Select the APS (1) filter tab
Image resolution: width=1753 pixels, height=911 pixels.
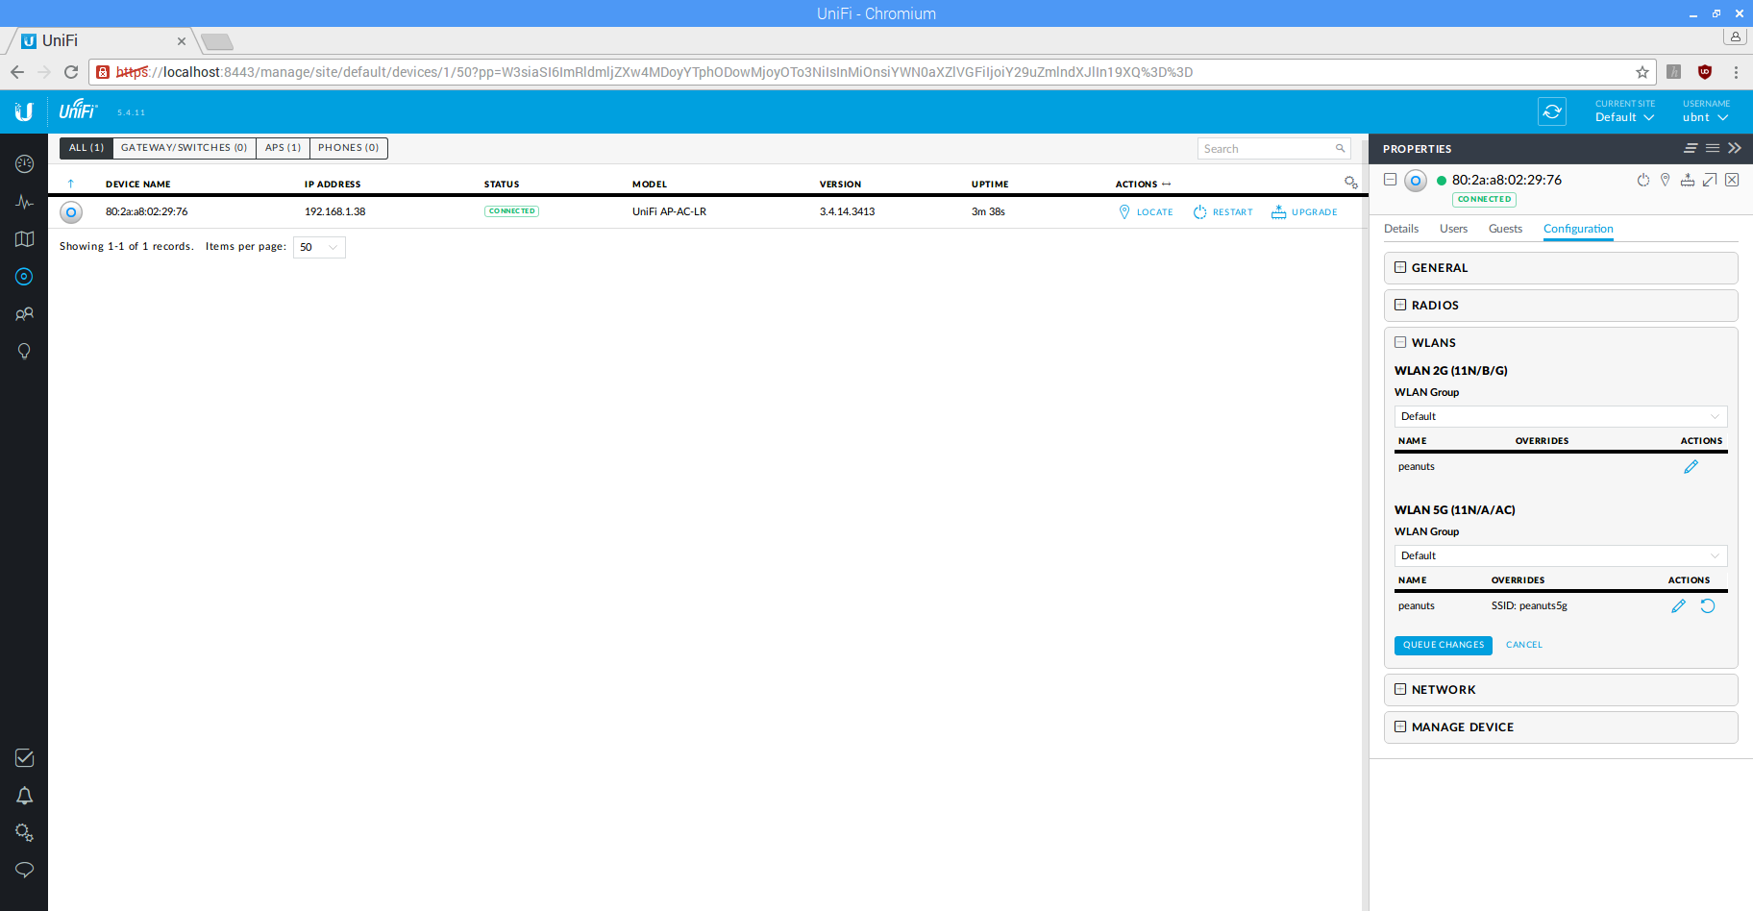click(x=283, y=148)
